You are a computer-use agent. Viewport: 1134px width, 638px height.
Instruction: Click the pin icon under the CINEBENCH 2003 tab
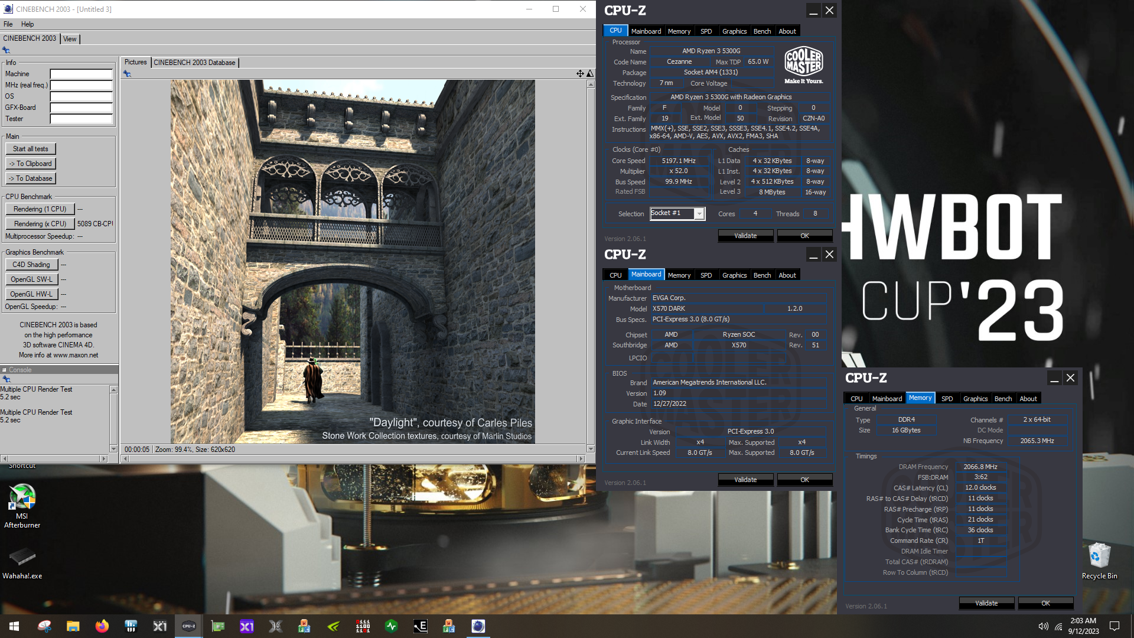[6, 50]
